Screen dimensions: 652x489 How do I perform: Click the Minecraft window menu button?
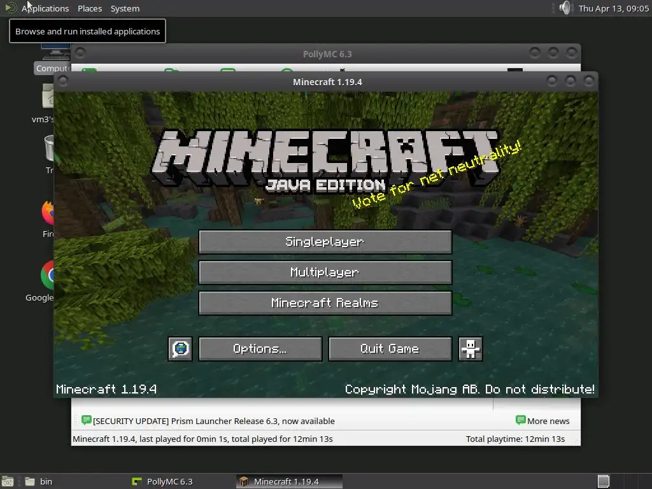point(63,81)
